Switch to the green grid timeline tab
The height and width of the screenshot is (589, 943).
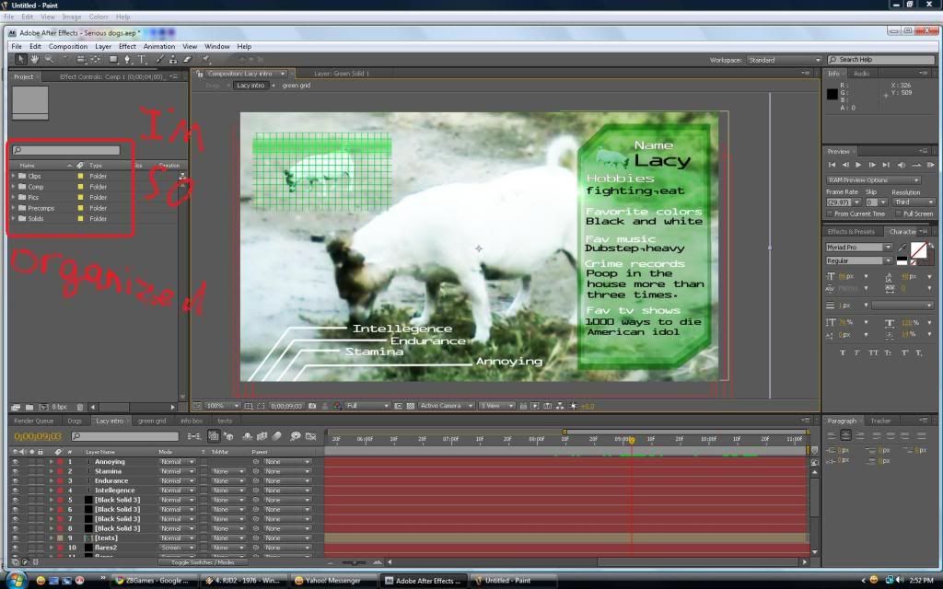(x=151, y=421)
